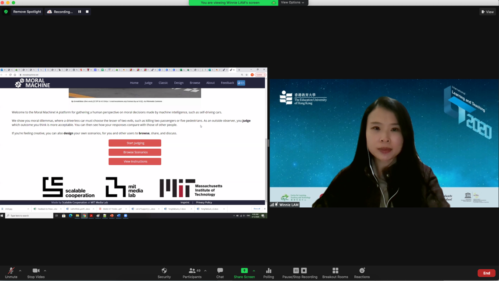This screenshot has width=499, height=281.
Task: Open Word from the shared taskbar
Action: tap(119, 216)
